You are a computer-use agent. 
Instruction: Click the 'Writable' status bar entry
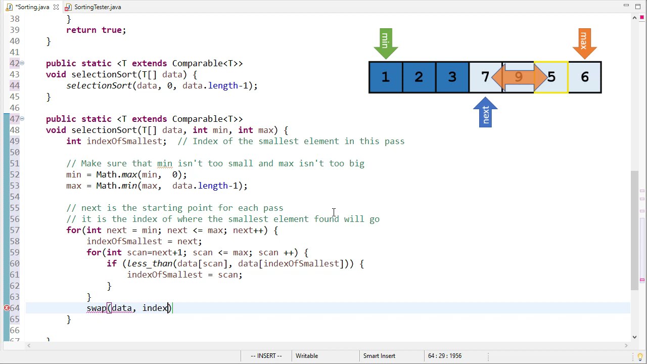coord(307,356)
